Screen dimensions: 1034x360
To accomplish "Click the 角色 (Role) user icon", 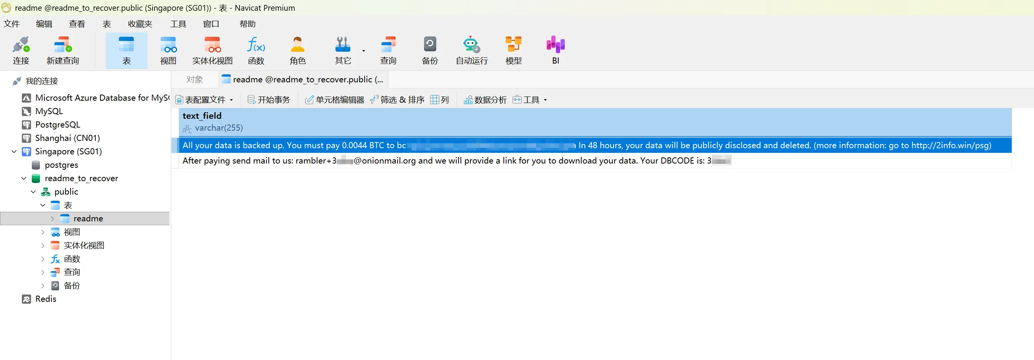I will coord(298,51).
